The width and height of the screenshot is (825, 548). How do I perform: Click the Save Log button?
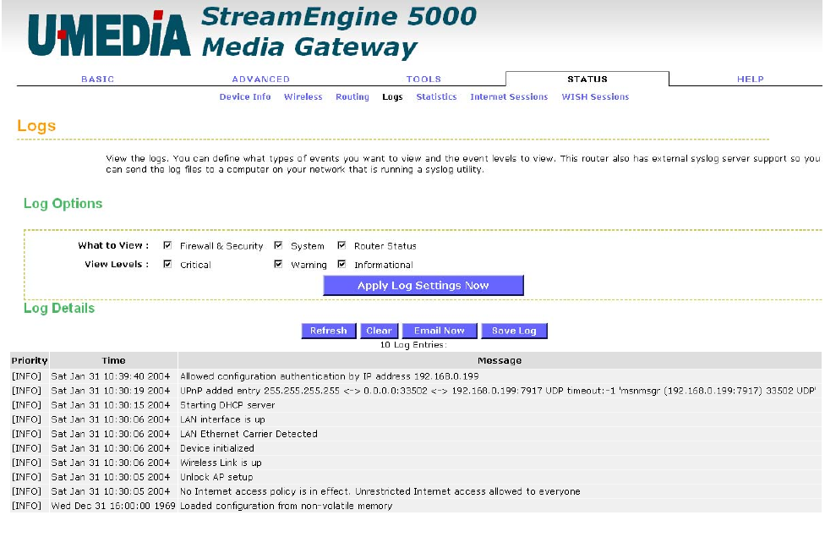point(514,331)
